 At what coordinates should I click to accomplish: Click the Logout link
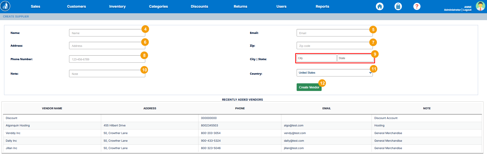coord(467,10)
